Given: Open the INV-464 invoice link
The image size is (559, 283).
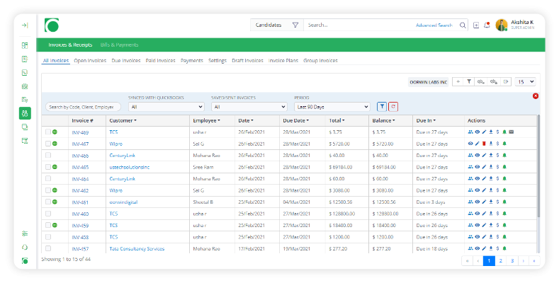Looking at the screenshot, I should (x=80, y=178).
